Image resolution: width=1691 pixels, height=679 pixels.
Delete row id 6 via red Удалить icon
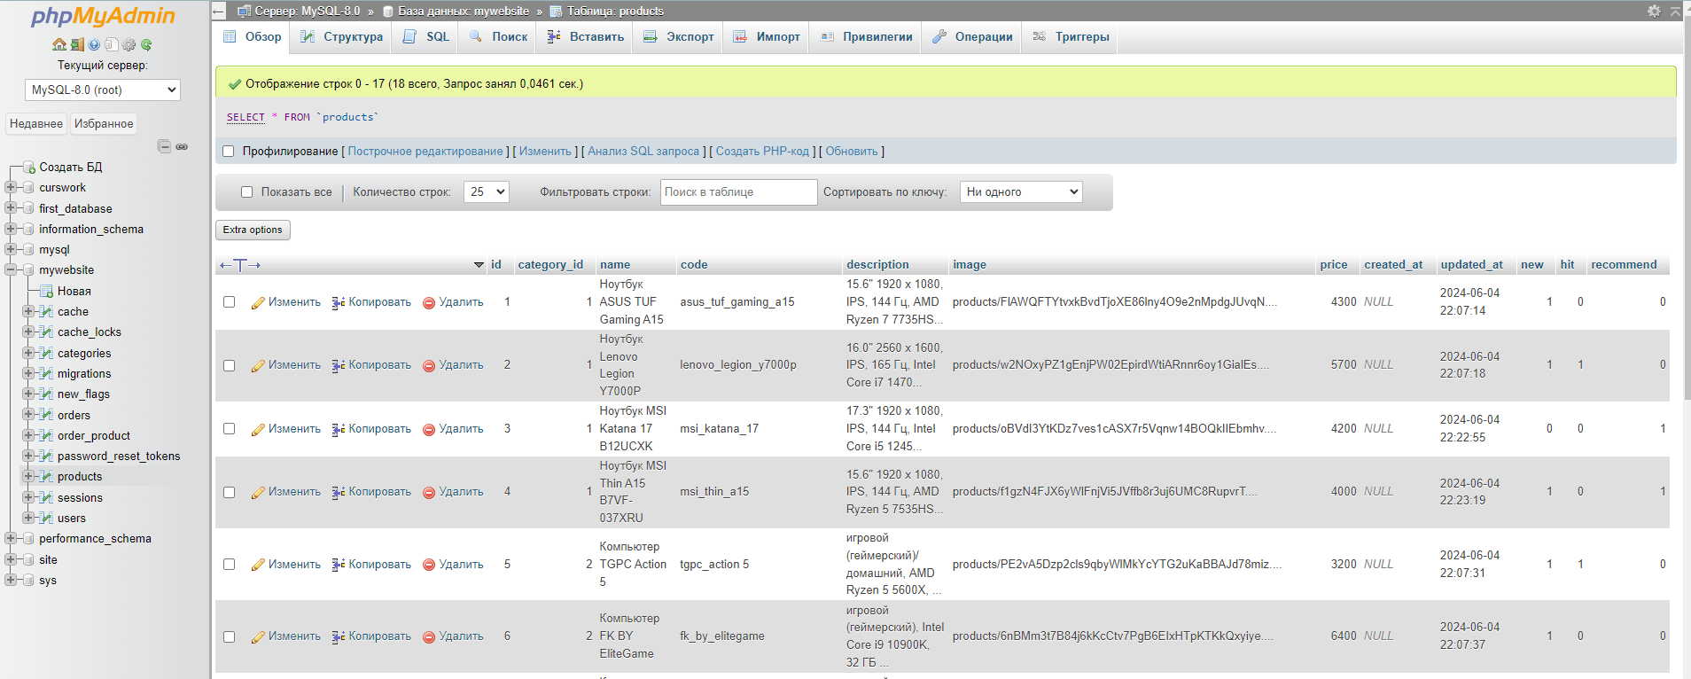(x=453, y=636)
